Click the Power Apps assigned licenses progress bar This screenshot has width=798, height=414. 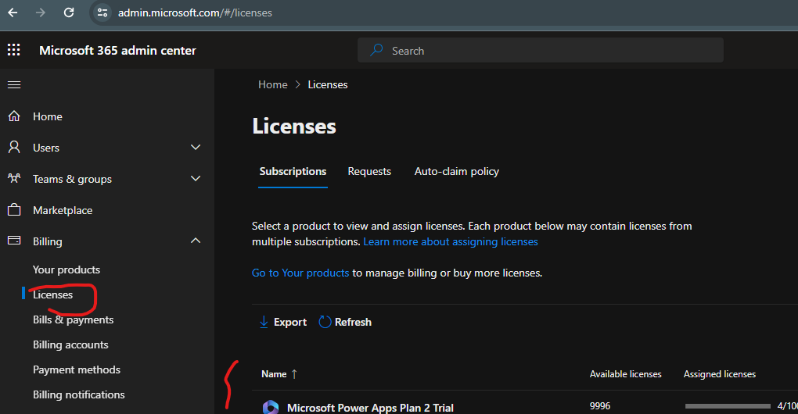728,406
